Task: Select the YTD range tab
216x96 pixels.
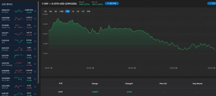Action: click(68, 11)
